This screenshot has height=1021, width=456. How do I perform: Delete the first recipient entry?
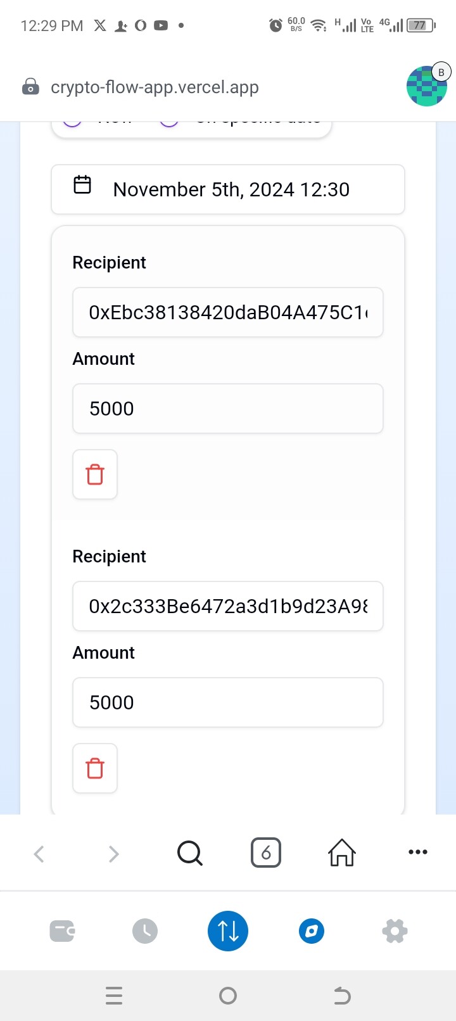point(95,474)
